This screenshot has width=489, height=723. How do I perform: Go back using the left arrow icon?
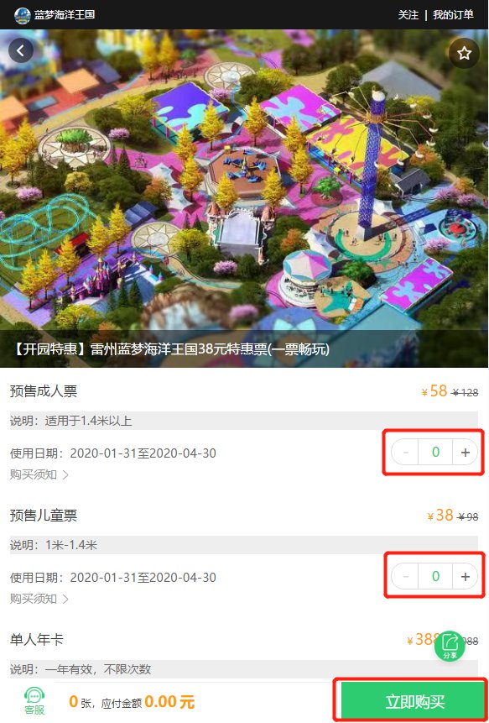point(21,50)
